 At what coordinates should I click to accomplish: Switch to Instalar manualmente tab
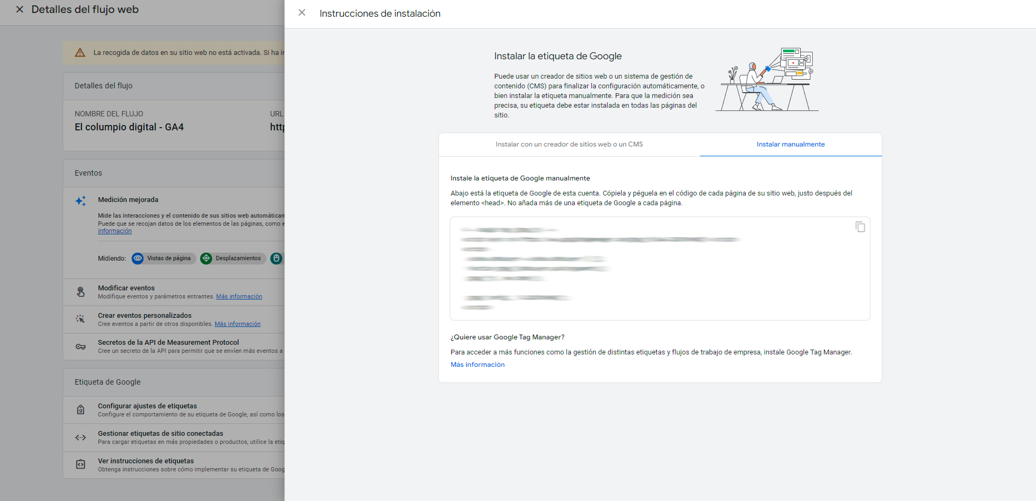[790, 144]
